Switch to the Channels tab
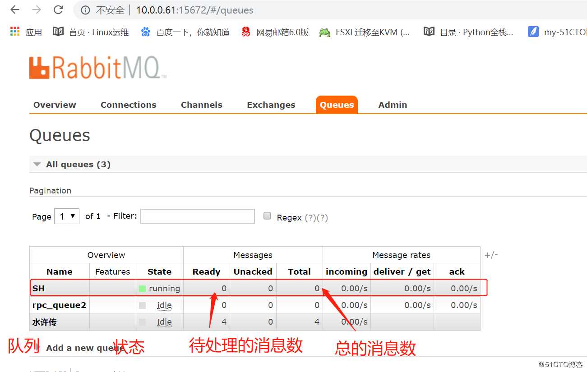The width and height of the screenshot is (587, 372). point(202,105)
